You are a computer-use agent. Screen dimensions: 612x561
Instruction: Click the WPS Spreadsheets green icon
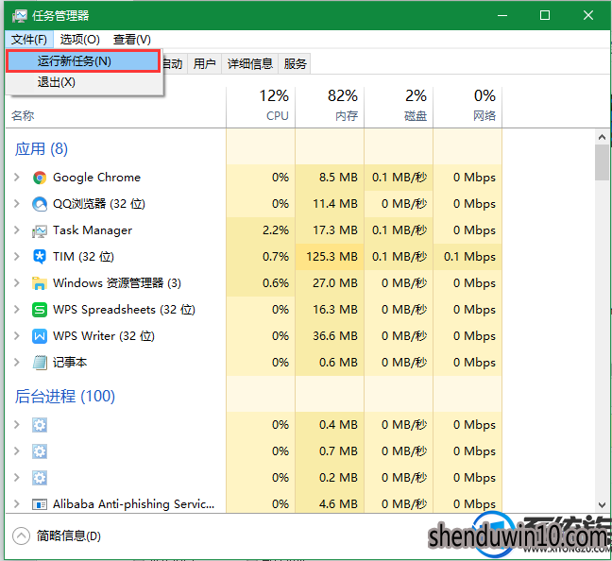[x=40, y=310]
